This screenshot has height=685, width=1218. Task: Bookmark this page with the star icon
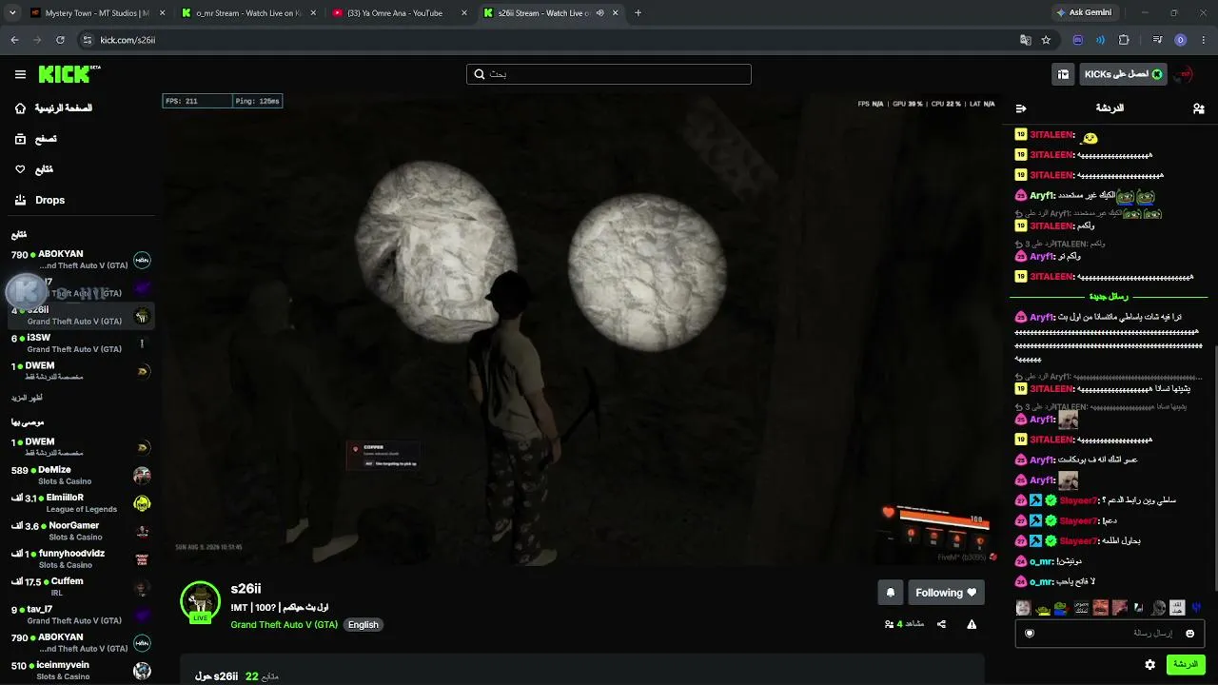click(x=1046, y=40)
